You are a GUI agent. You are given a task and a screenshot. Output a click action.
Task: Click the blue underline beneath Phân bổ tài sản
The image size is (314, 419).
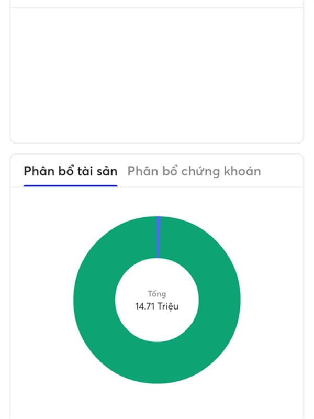pos(71,186)
